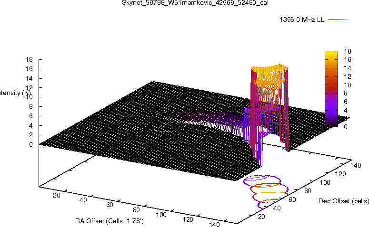Click the 140 tick on the Dec Offset axis

point(356,165)
